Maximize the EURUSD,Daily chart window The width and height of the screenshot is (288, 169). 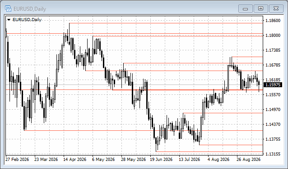[260, 9]
